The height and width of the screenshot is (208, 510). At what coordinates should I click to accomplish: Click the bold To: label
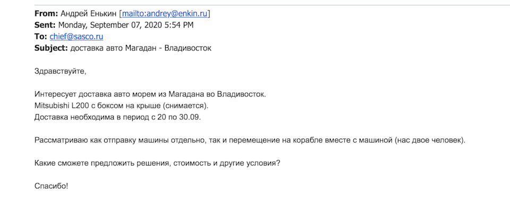click(41, 37)
